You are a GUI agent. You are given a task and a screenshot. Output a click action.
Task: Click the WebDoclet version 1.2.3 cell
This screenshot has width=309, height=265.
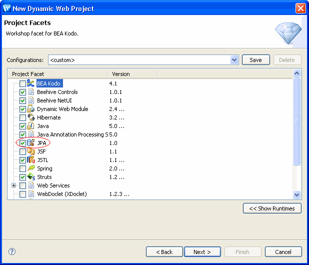coord(119,194)
